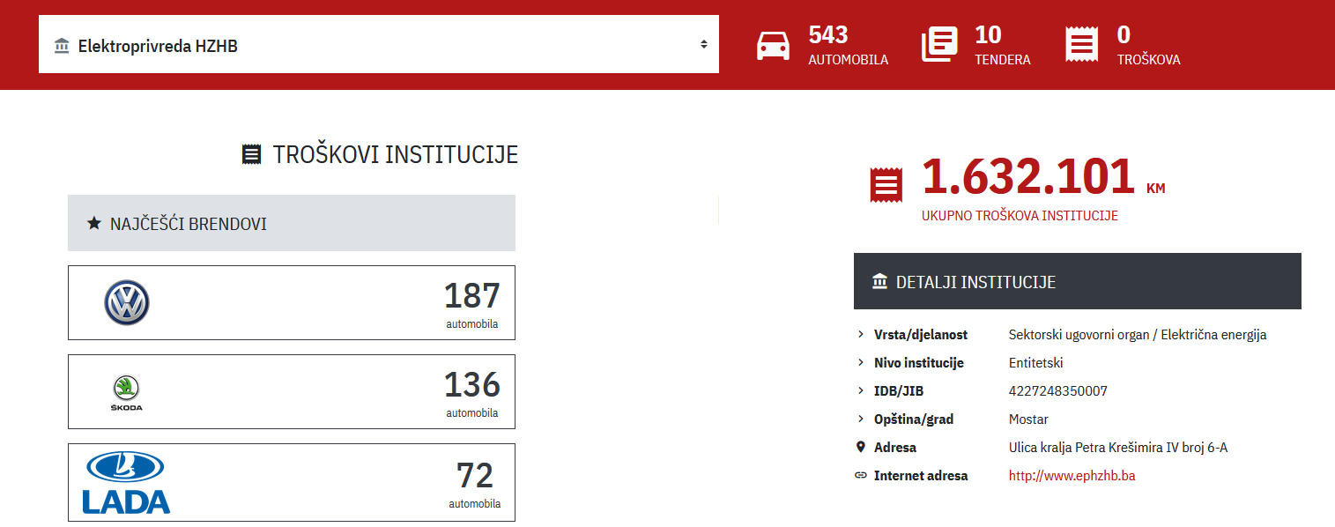
Task: Click the chevron next to Vrsta/djelanost
Action: (x=860, y=335)
